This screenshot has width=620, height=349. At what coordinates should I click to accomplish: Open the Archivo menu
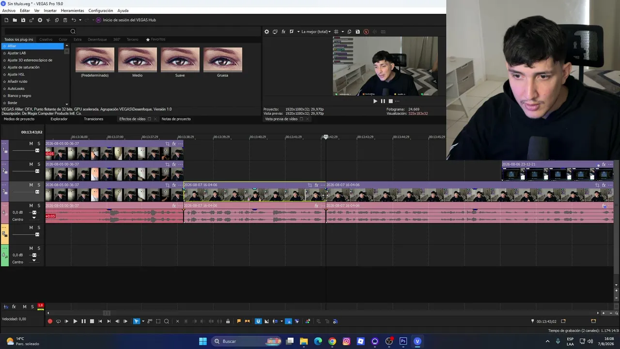tap(9, 11)
